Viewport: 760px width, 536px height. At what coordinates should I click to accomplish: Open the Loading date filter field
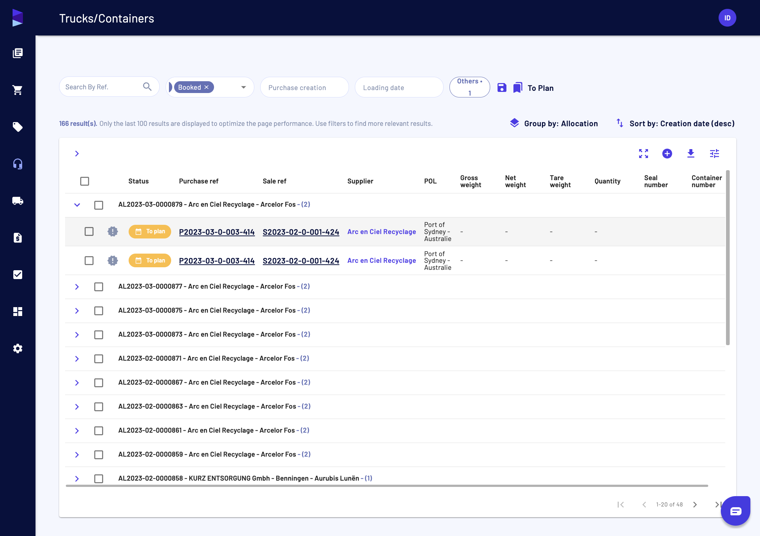[x=399, y=87]
